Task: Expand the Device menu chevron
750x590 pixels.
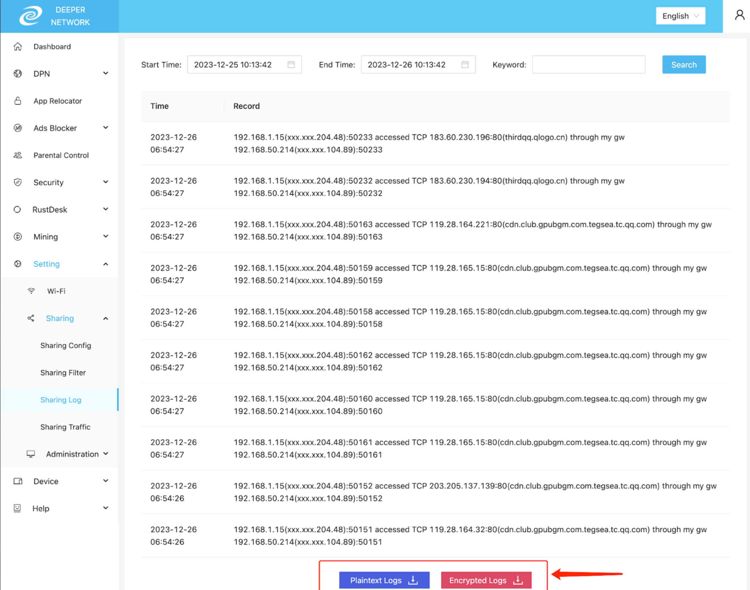Action: (x=106, y=481)
